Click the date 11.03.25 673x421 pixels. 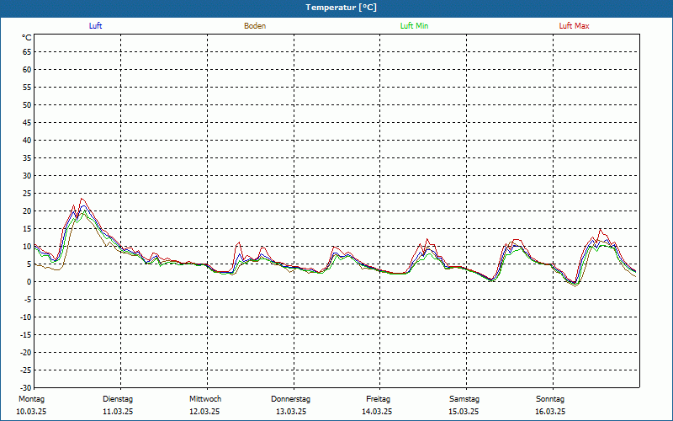(x=118, y=412)
